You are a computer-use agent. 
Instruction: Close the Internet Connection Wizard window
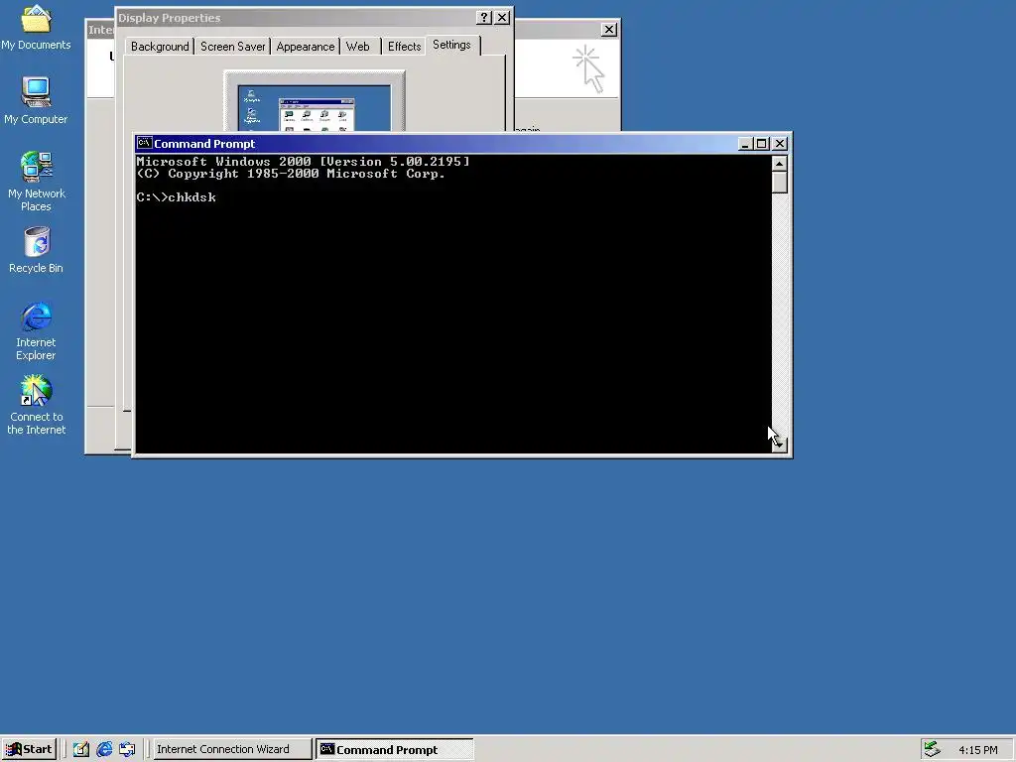pos(609,29)
